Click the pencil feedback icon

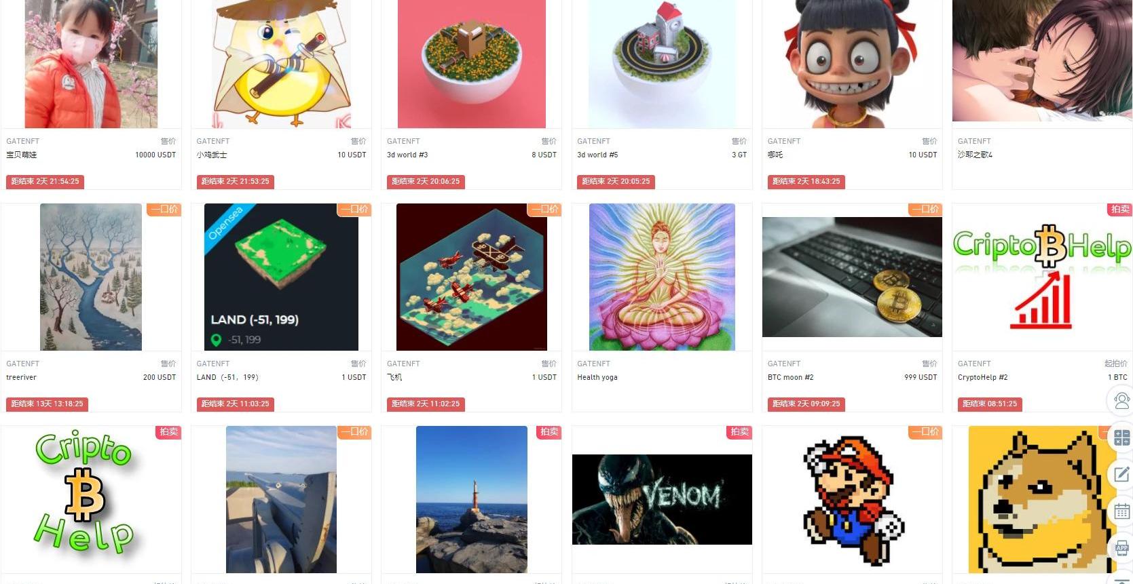(x=1122, y=474)
